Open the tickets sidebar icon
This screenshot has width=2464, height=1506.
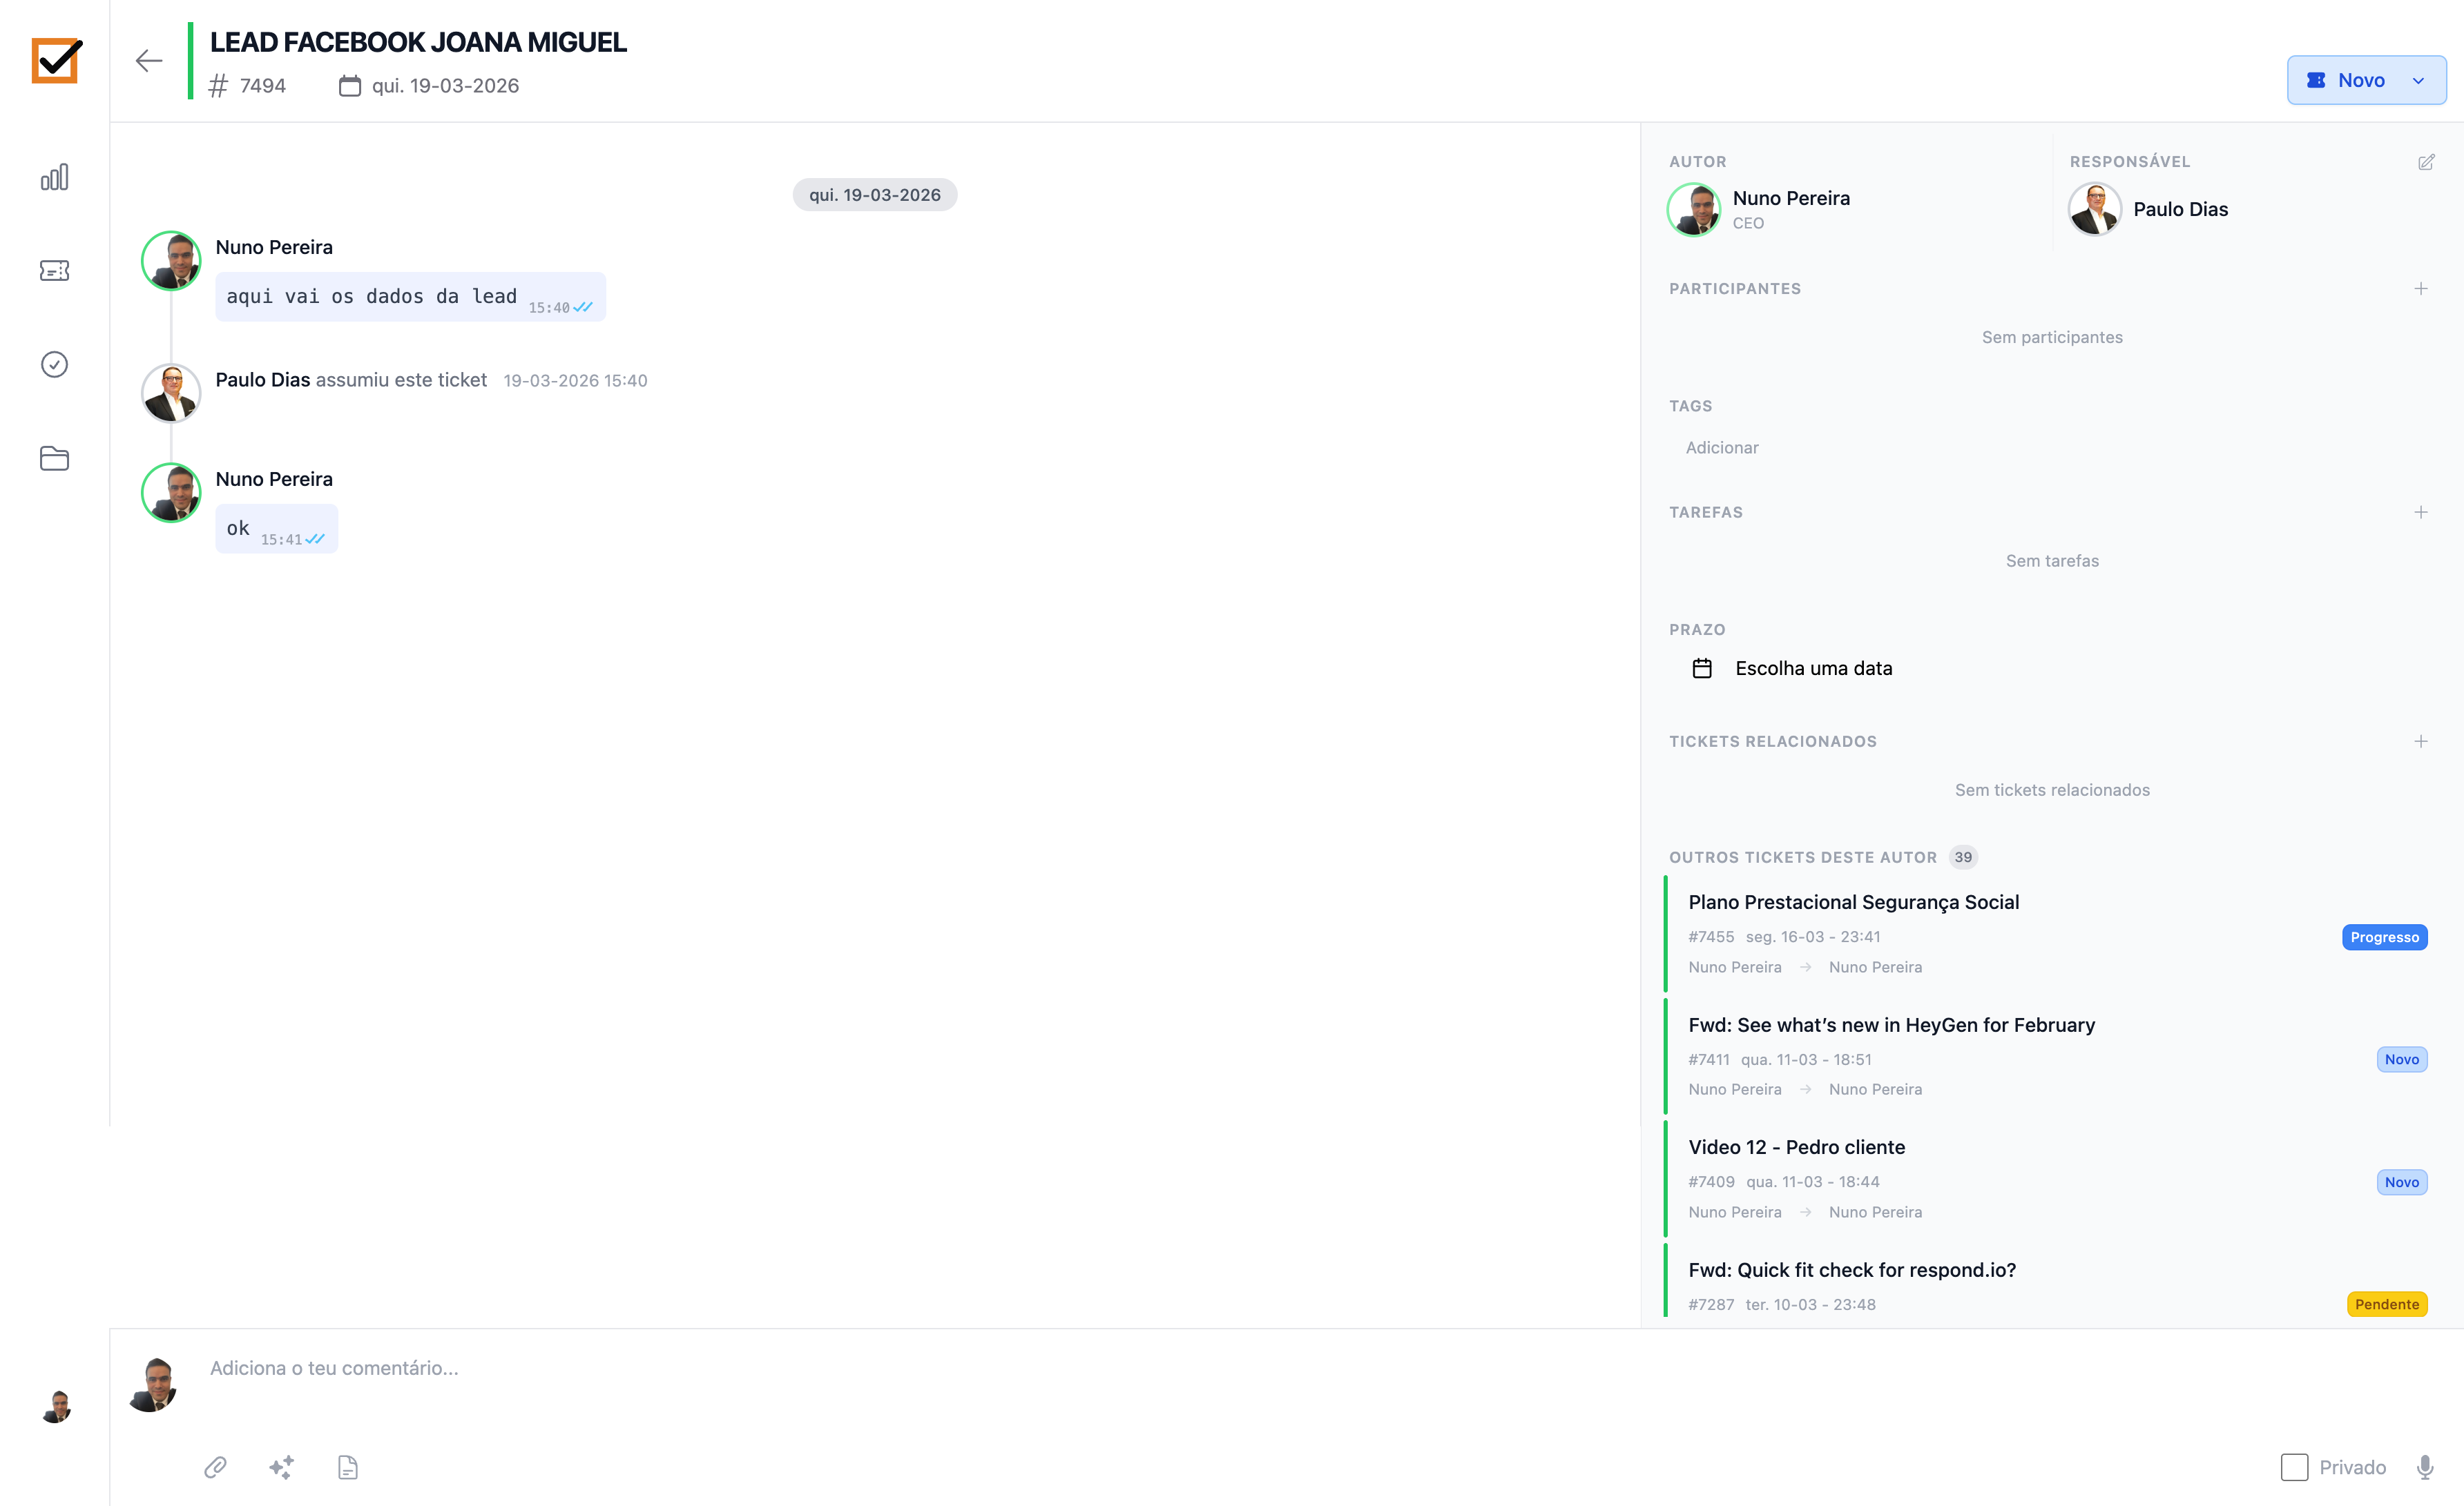click(54, 271)
